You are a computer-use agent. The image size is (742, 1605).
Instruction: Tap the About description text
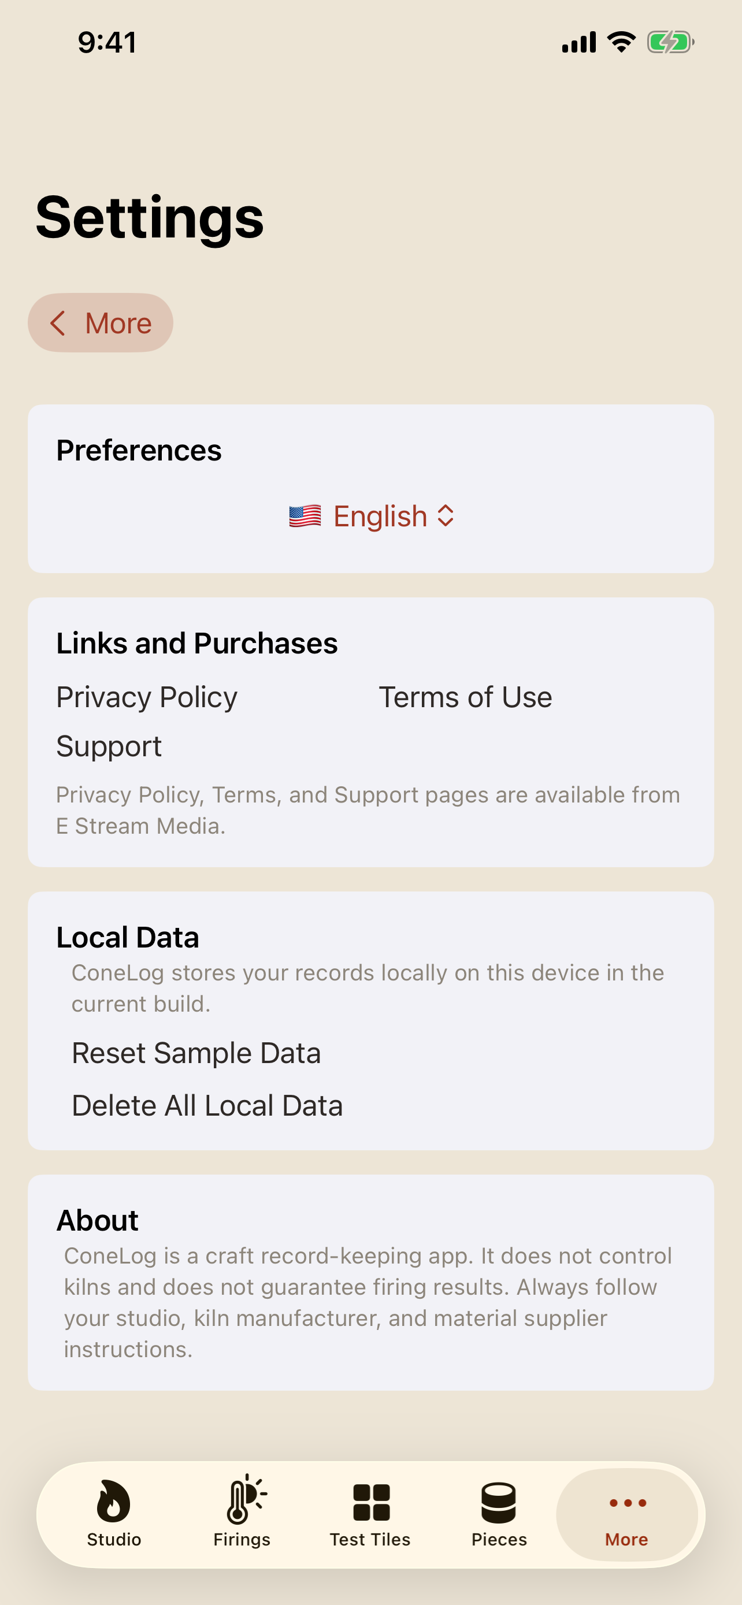point(368,1302)
